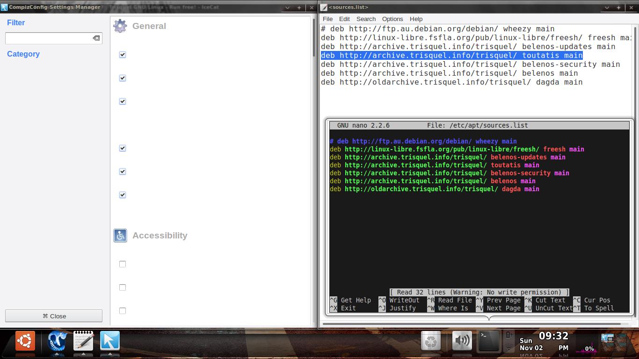Toggle the last checked checkbox under General
This screenshot has width=639, height=359.
point(123,195)
